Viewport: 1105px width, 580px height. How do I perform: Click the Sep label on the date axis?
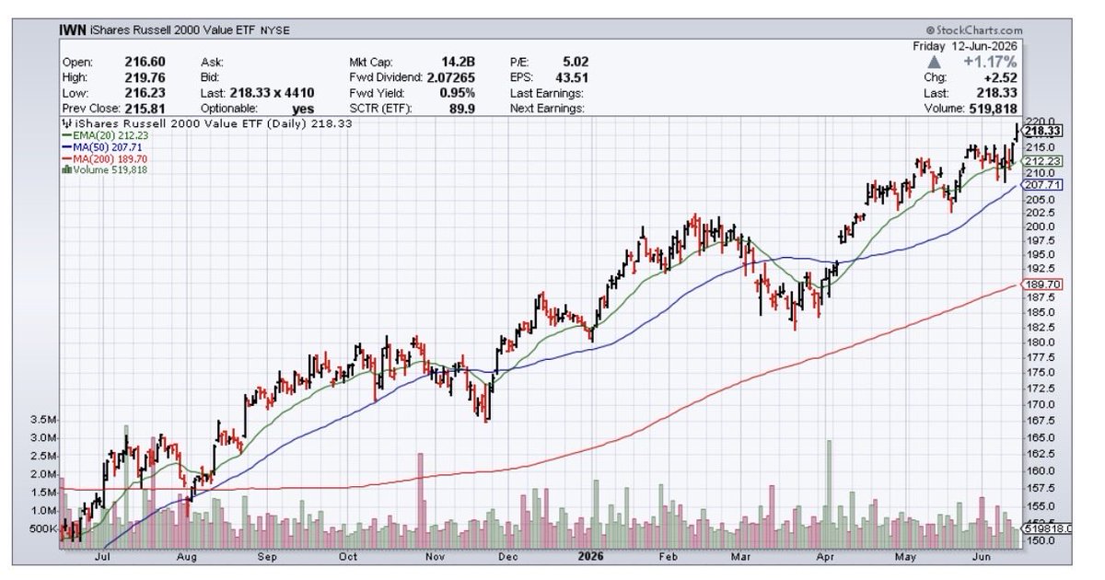(269, 557)
